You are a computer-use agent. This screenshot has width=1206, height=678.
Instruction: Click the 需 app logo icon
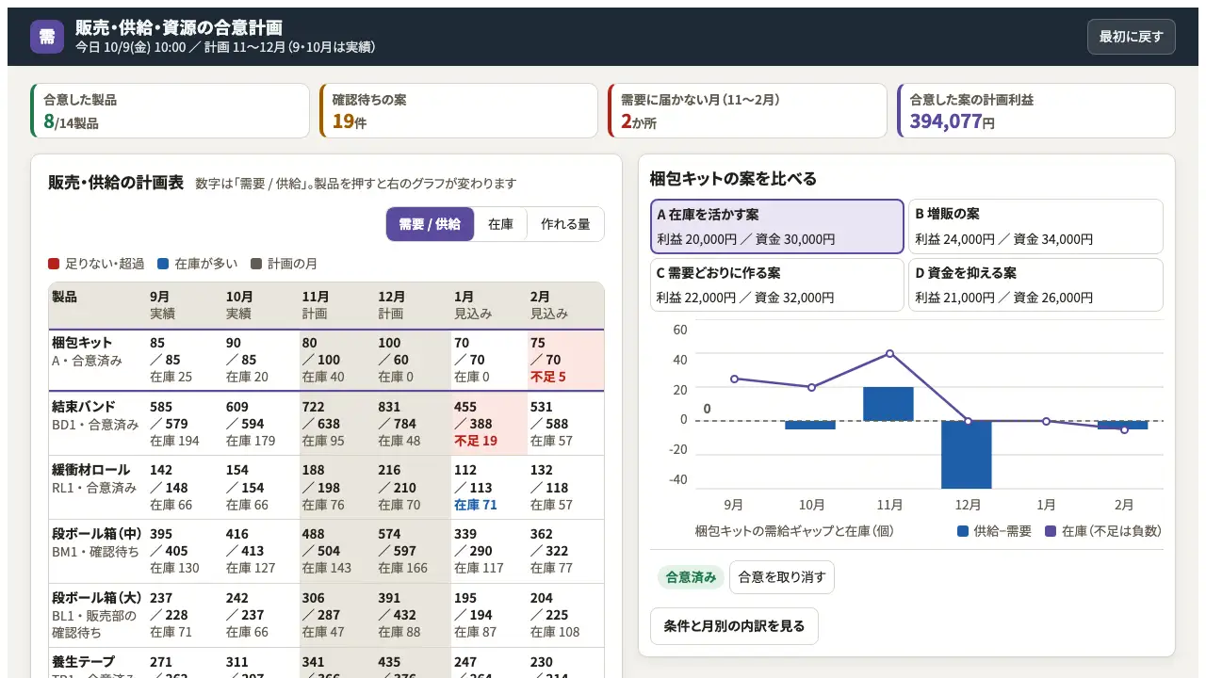point(47,37)
